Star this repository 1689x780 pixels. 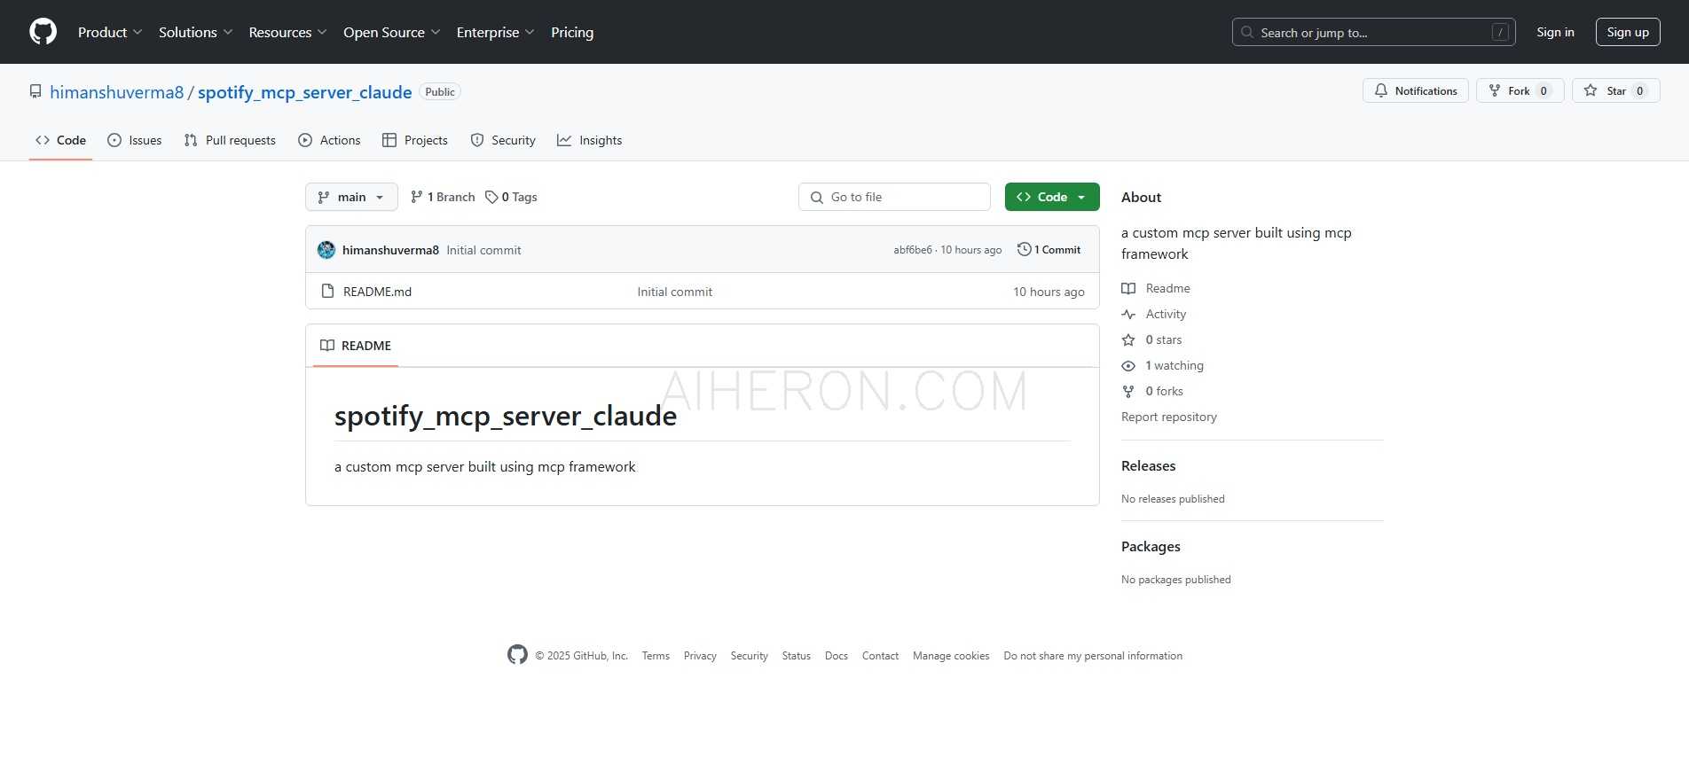(x=1615, y=90)
